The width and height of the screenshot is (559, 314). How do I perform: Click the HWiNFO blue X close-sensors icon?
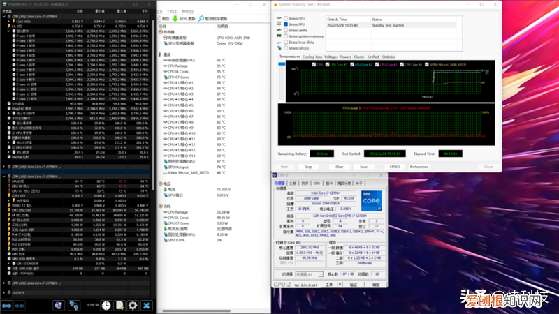tap(147, 306)
